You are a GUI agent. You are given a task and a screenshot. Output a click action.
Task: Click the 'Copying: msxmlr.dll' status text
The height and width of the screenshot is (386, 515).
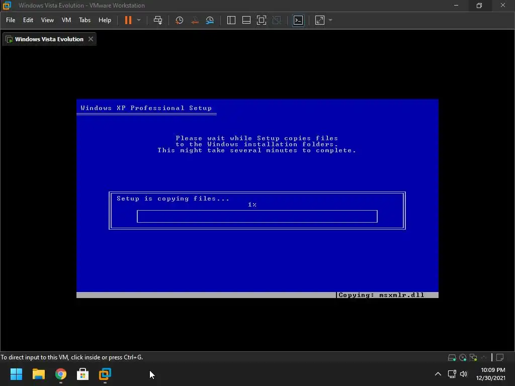coord(381,295)
